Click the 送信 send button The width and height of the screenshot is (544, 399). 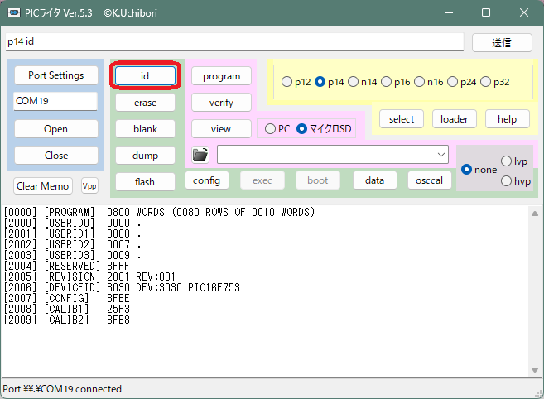(502, 42)
